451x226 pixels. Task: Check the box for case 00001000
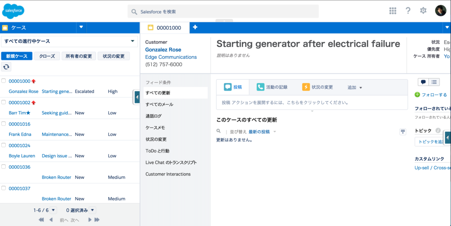pyautogui.click(x=4, y=81)
